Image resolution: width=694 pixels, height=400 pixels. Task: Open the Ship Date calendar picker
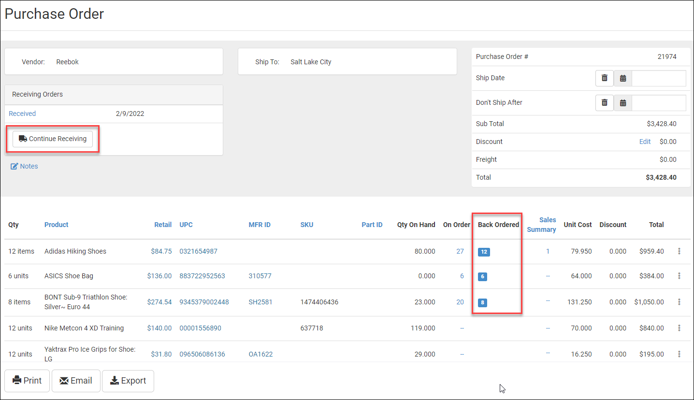pyautogui.click(x=623, y=78)
